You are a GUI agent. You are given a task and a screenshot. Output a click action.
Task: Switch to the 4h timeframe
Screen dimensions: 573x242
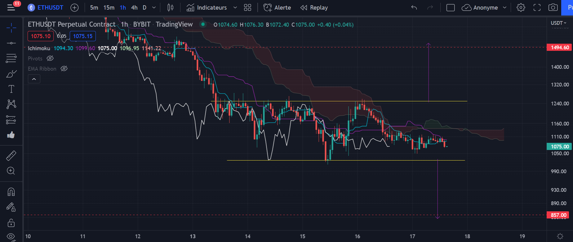pos(134,8)
